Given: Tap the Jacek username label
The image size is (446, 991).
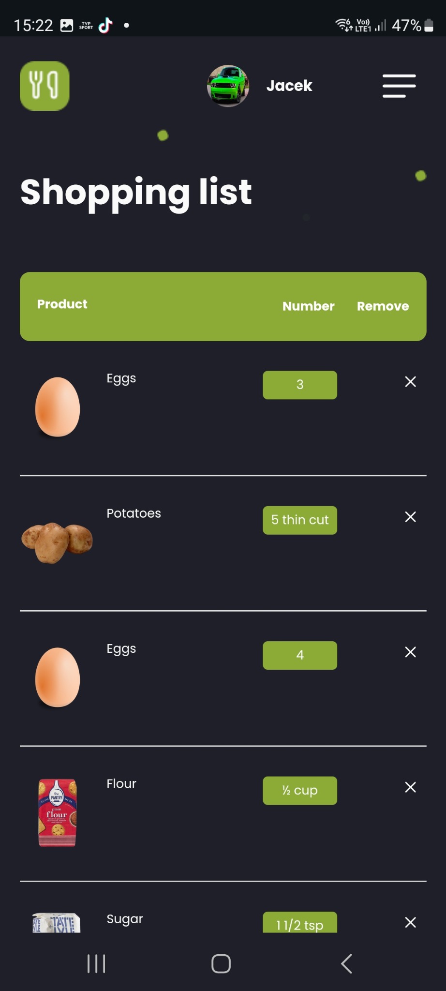Looking at the screenshot, I should point(289,86).
